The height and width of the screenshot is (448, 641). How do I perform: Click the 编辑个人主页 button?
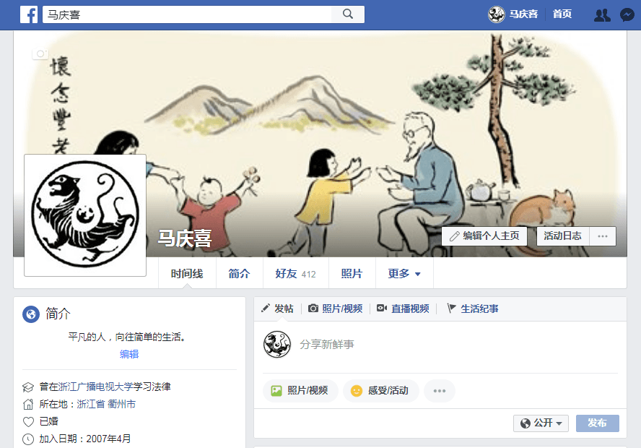(x=484, y=236)
